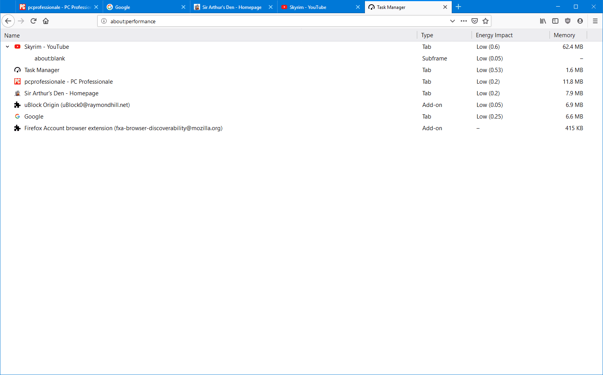This screenshot has width=603, height=375.
Task: Sort by Memory column header
Action: click(564, 35)
